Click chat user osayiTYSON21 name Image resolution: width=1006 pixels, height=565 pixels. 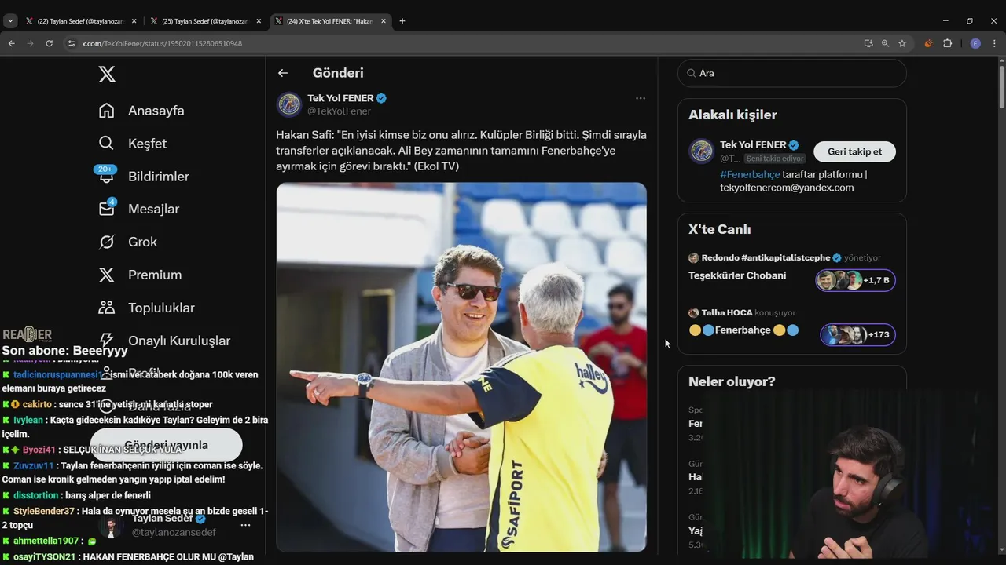click(44, 556)
